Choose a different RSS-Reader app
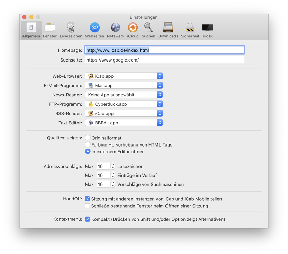 pyautogui.click(x=124, y=113)
